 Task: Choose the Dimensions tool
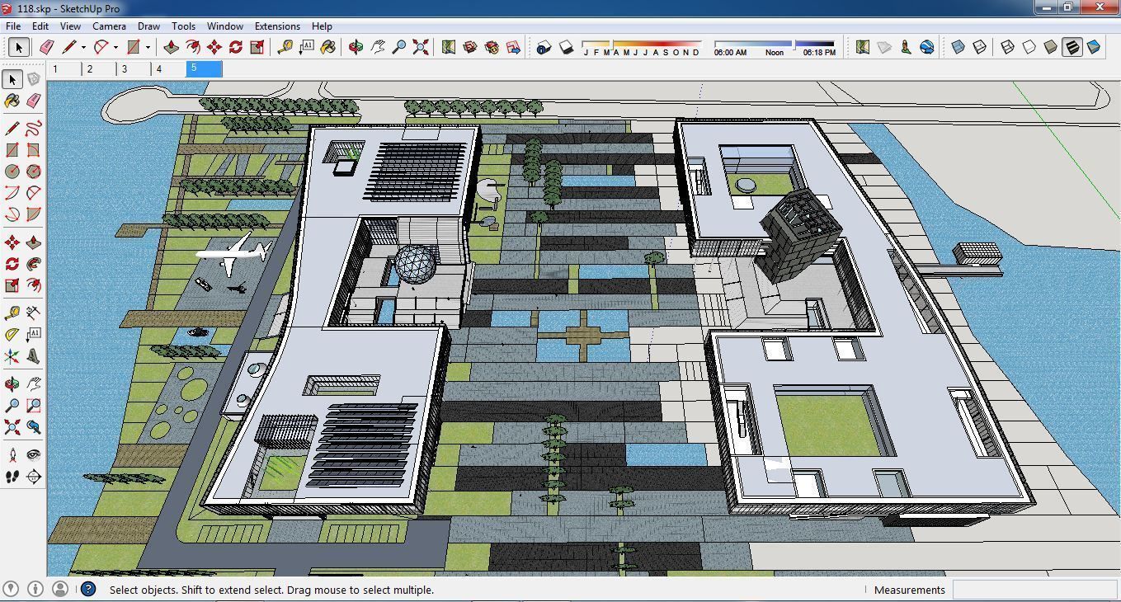point(34,313)
